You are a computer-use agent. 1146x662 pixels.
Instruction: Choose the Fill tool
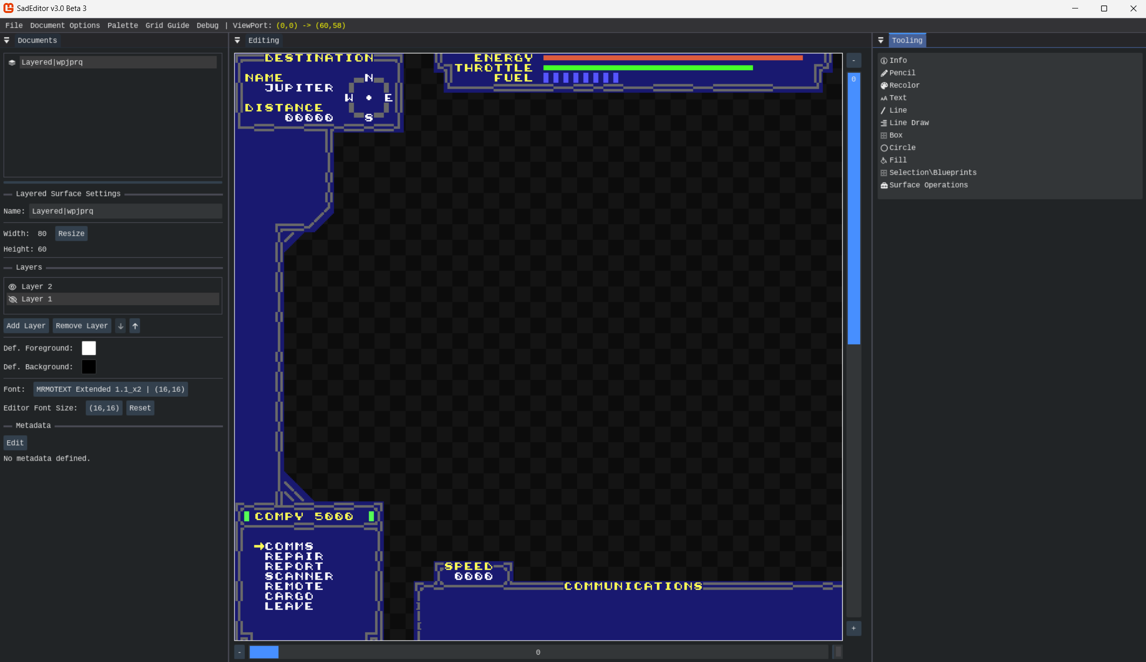tap(898, 160)
